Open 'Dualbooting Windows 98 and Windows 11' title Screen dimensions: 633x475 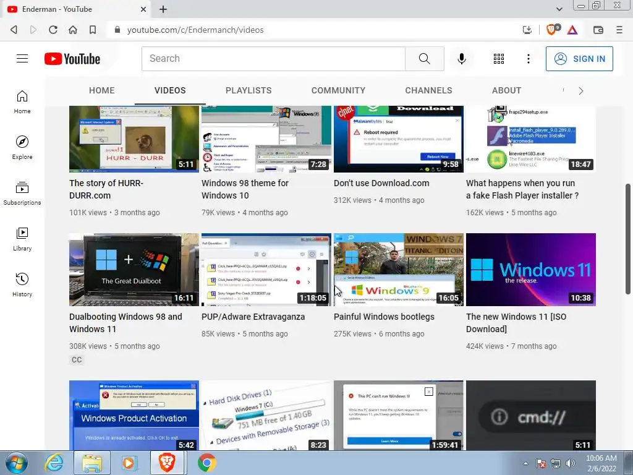(125, 323)
